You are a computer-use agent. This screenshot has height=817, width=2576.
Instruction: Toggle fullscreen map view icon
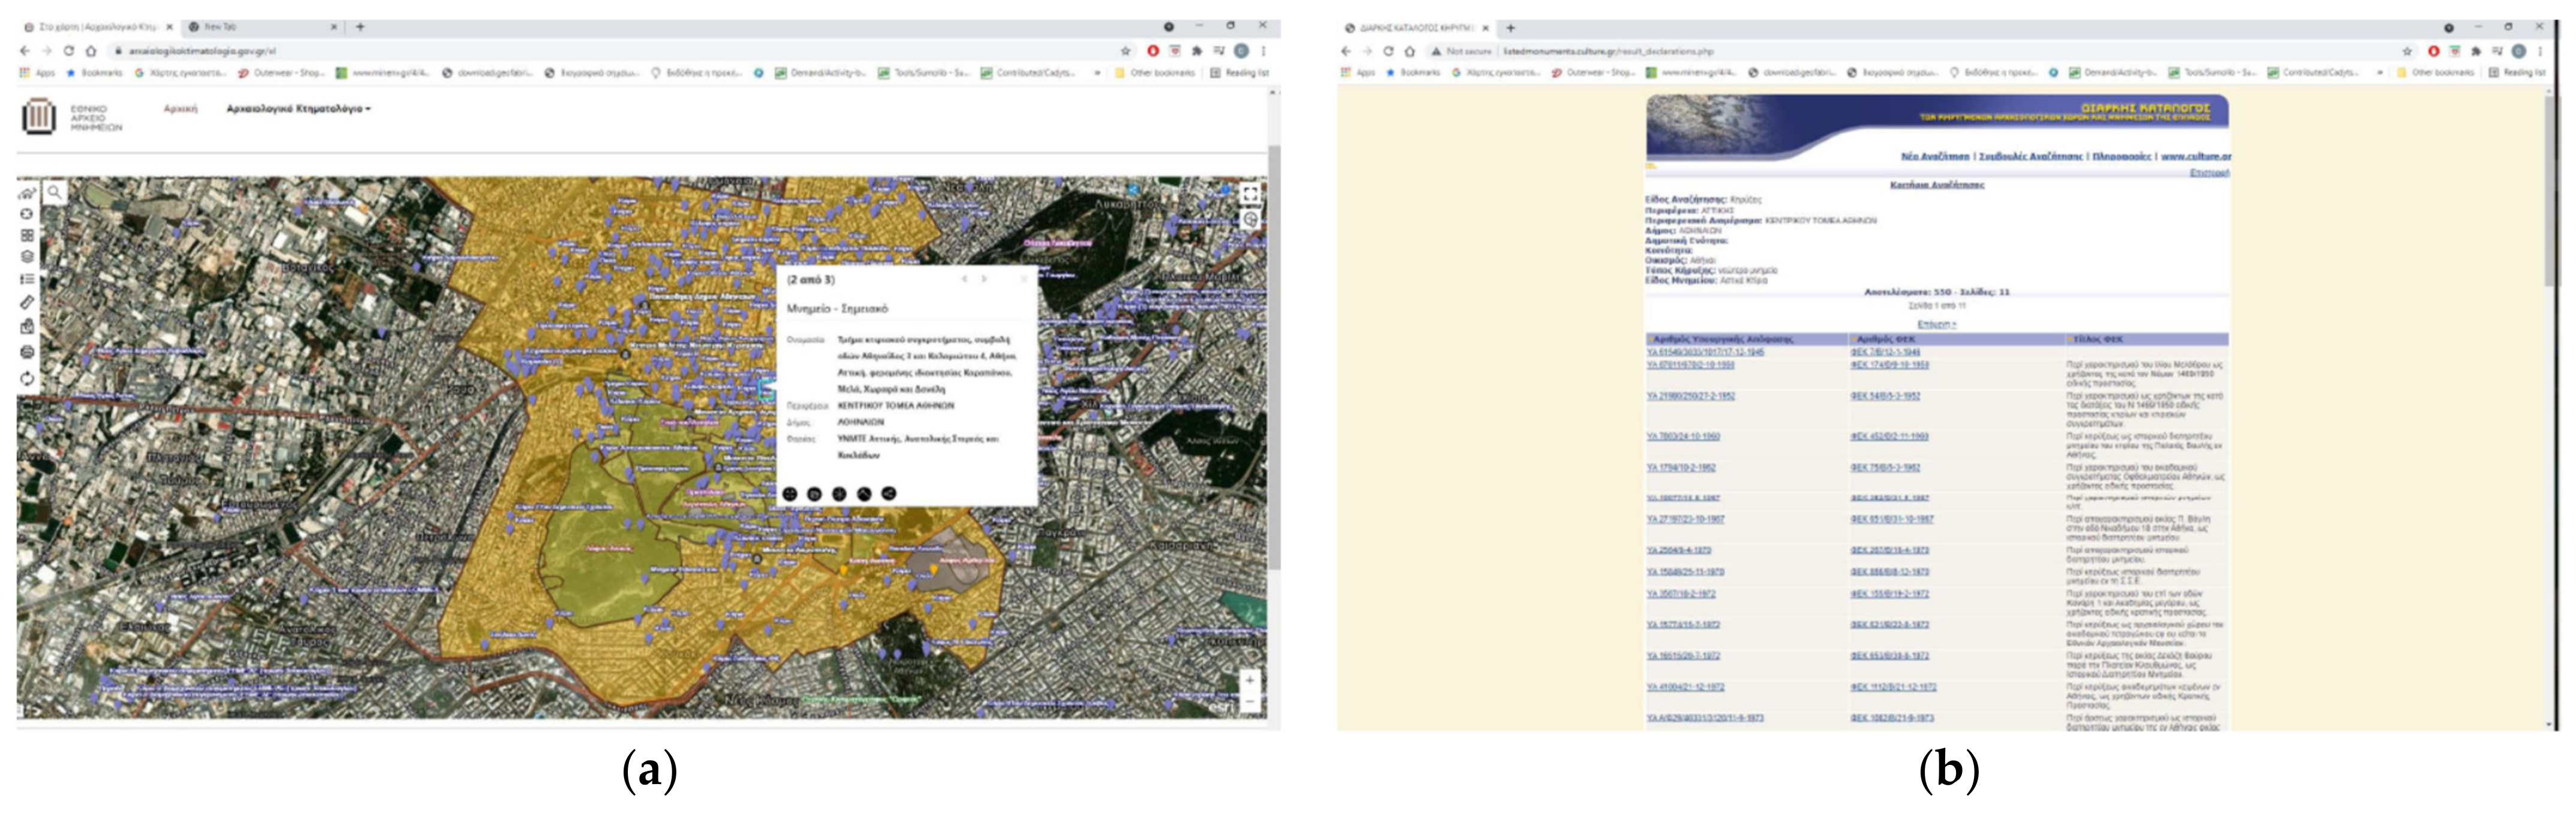[x=1250, y=193]
